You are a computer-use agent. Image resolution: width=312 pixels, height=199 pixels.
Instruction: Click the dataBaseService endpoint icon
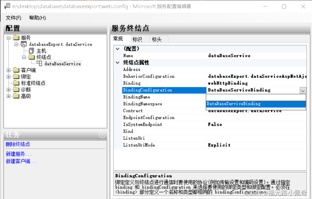point(39,64)
